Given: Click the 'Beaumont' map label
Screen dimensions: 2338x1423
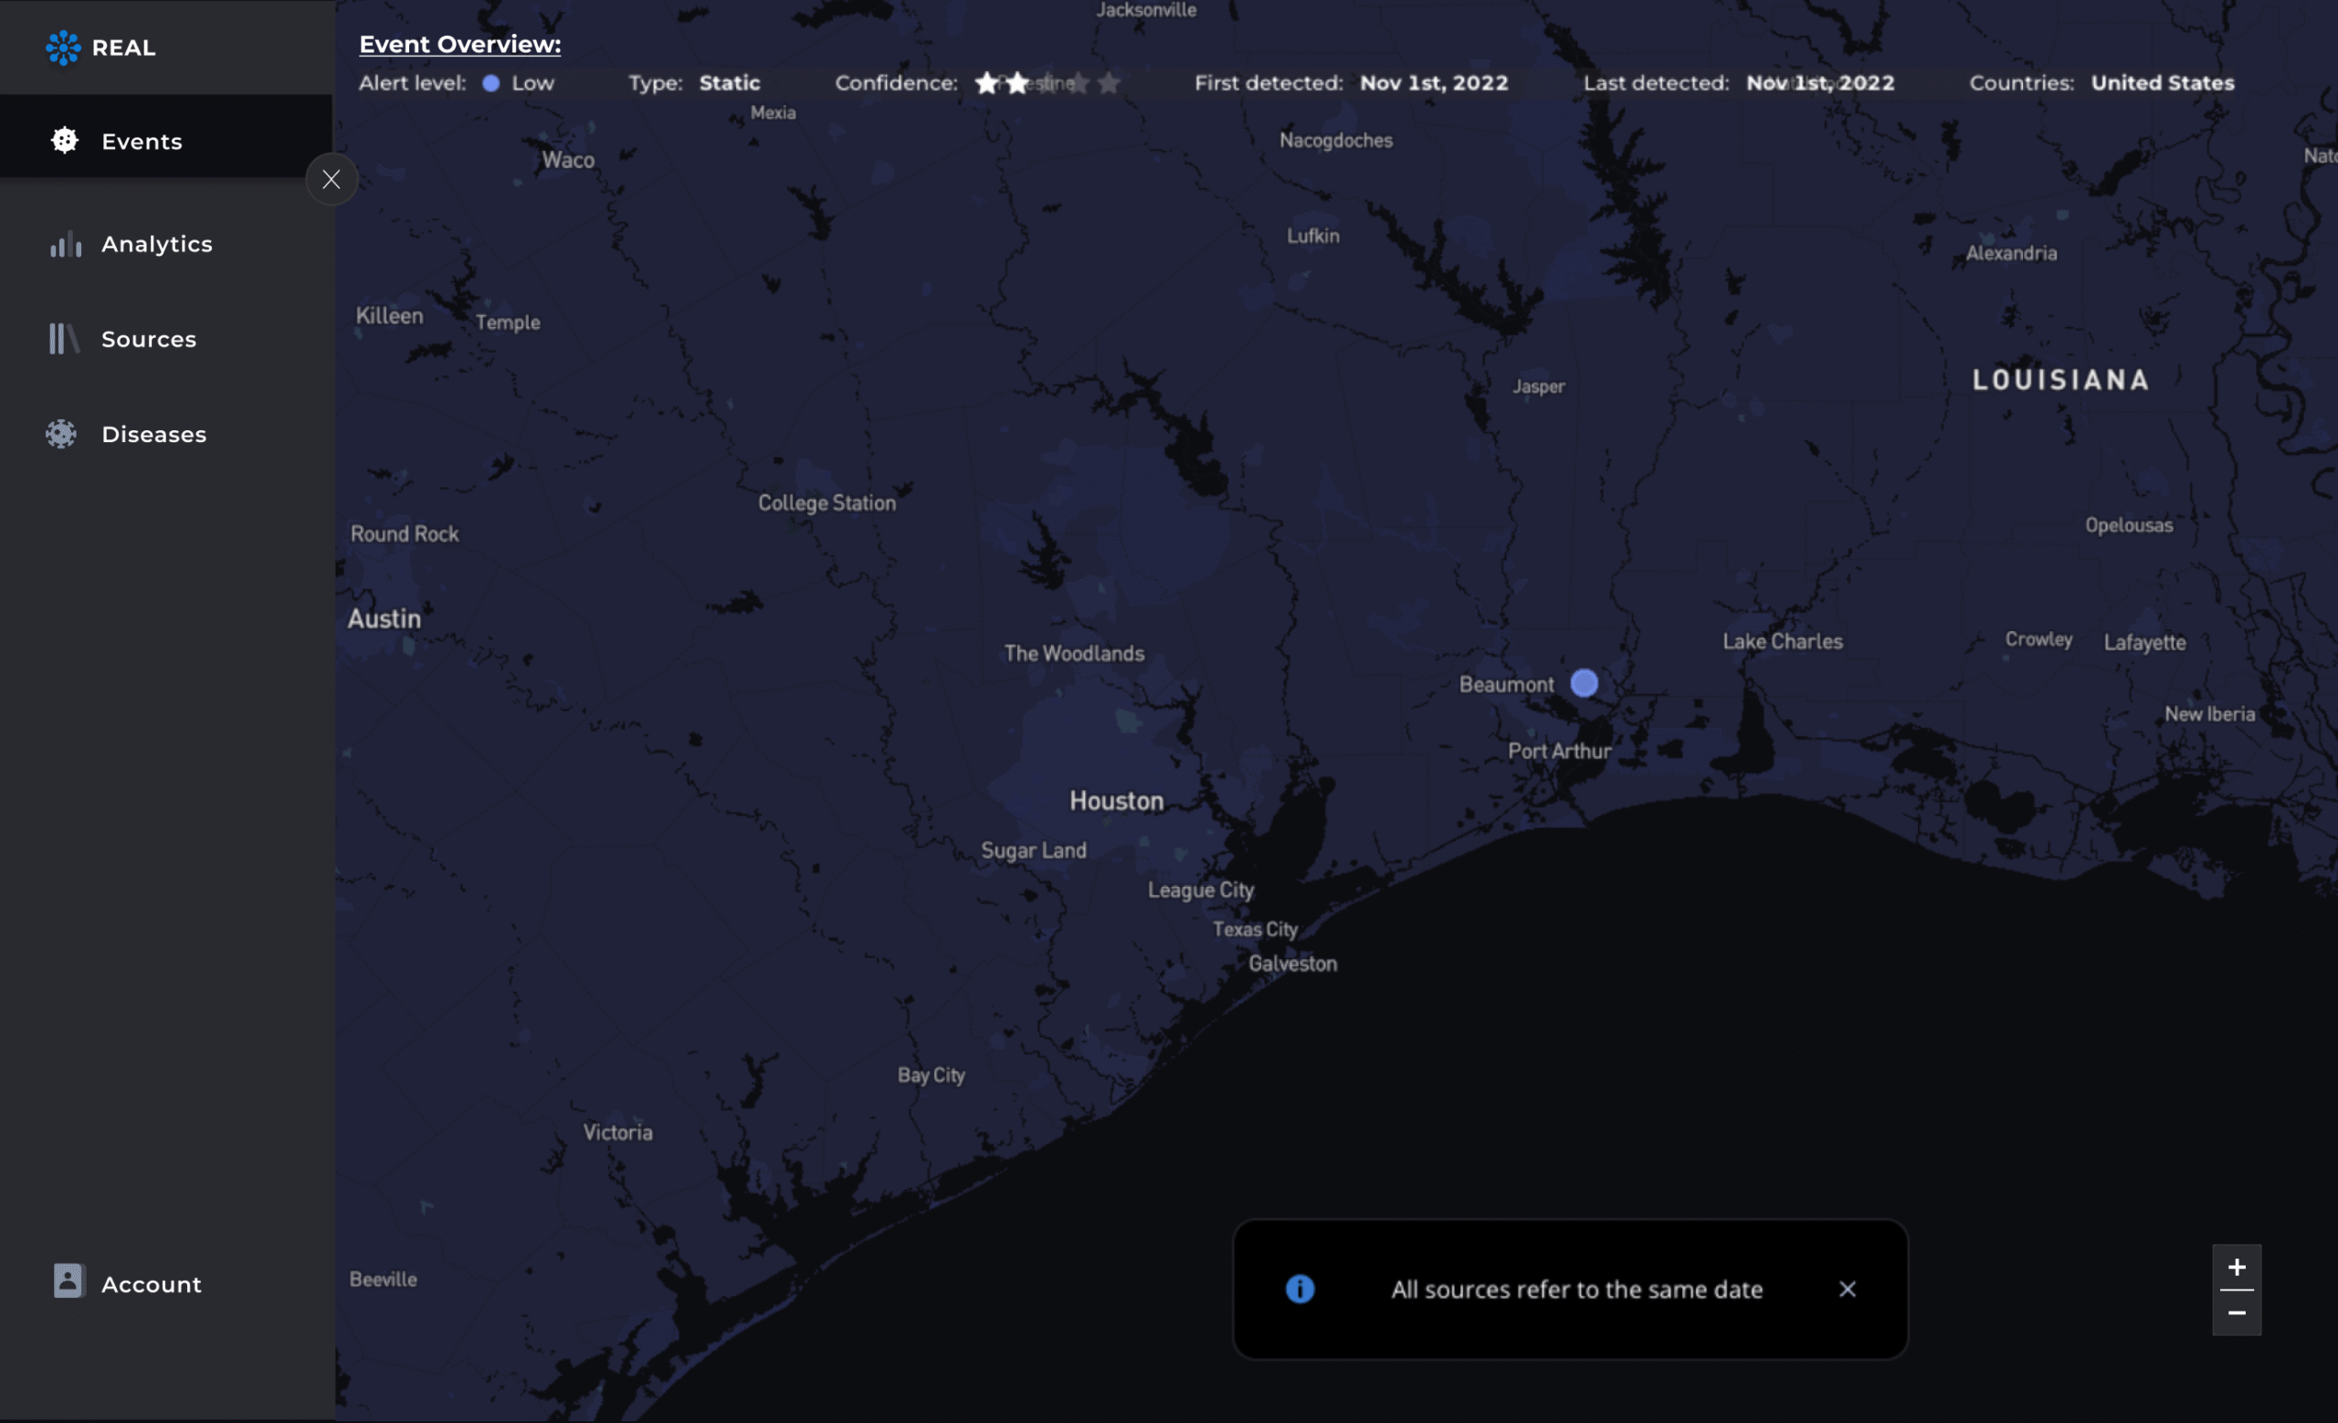Looking at the screenshot, I should tap(1506, 684).
